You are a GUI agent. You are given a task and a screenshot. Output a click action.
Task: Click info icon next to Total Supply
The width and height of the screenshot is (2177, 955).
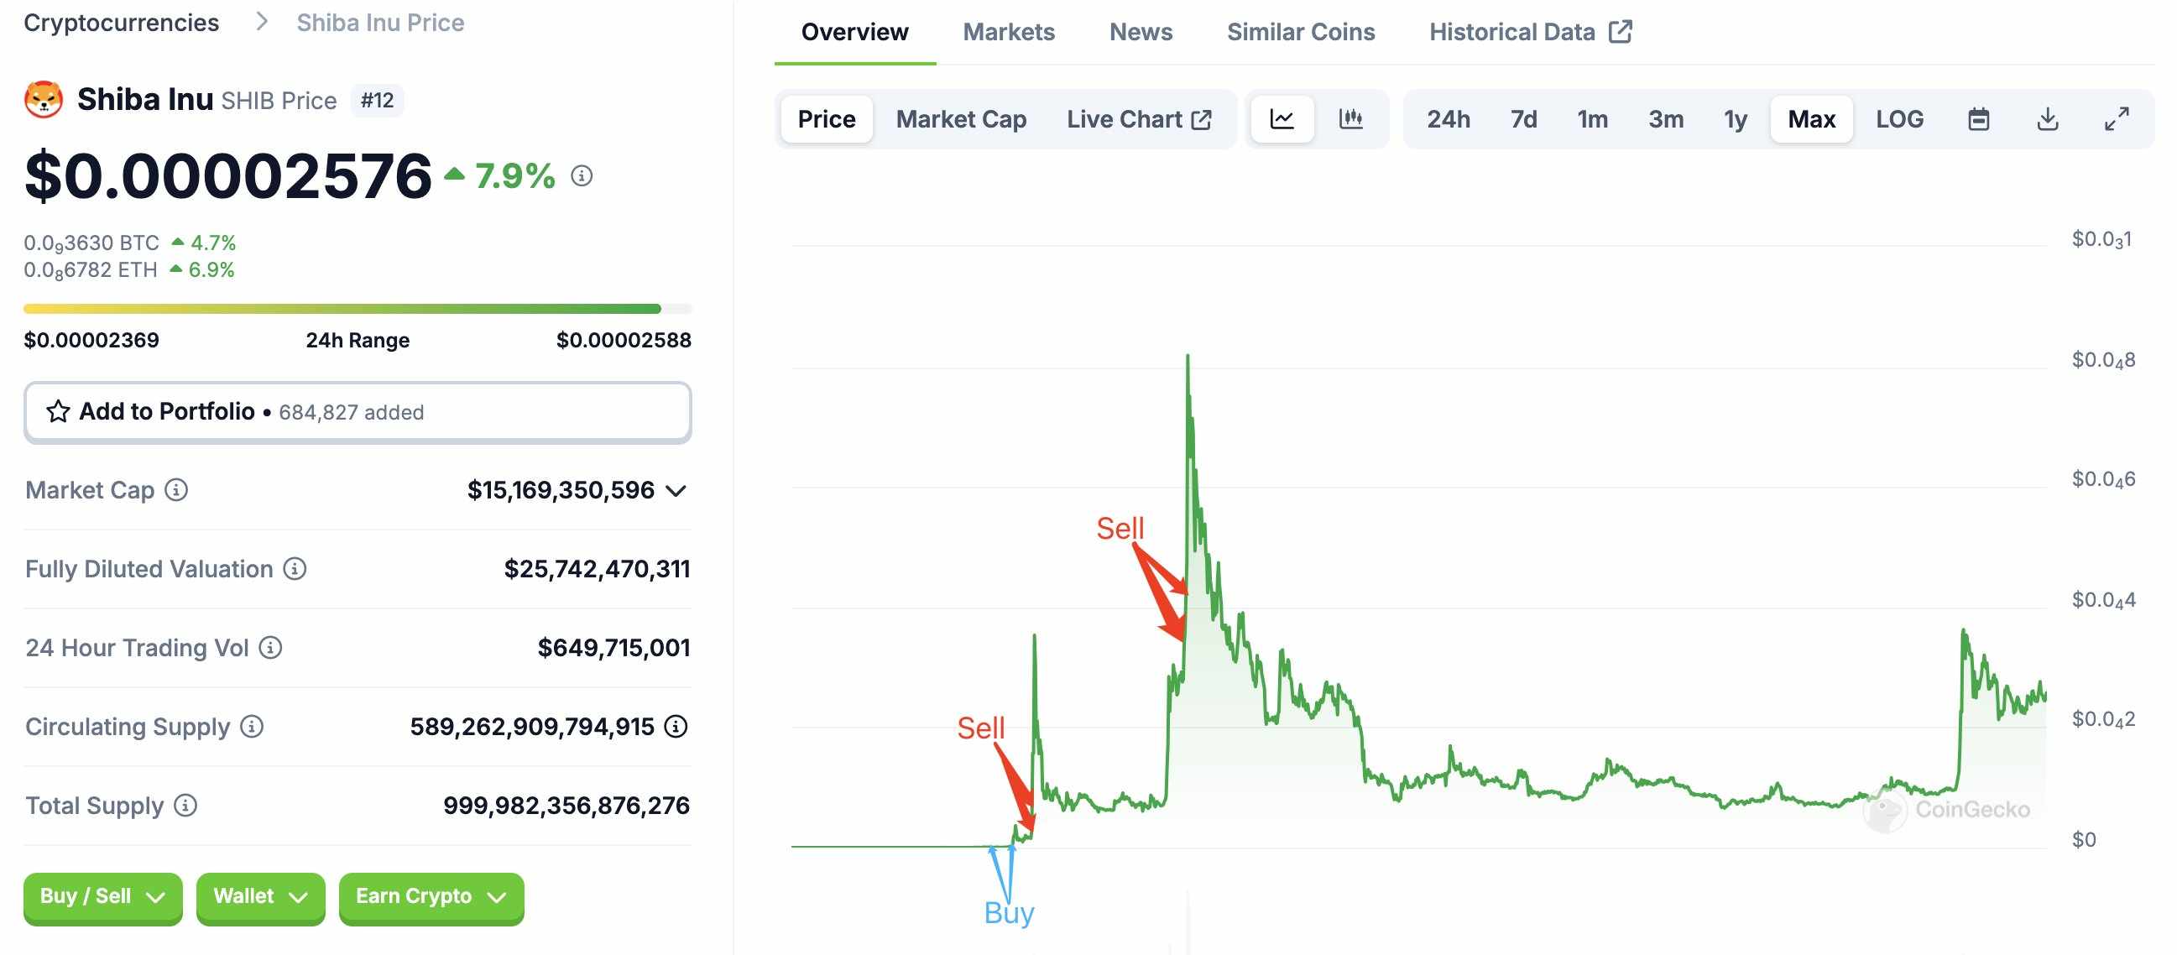click(185, 806)
